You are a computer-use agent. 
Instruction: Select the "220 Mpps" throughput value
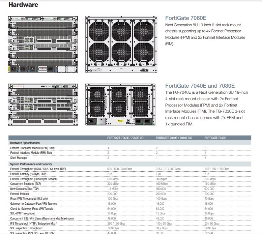210,179
